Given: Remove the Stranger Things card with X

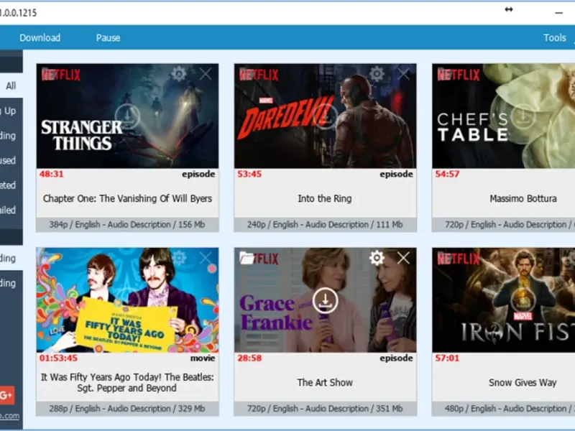Looking at the screenshot, I should point(206,74).
